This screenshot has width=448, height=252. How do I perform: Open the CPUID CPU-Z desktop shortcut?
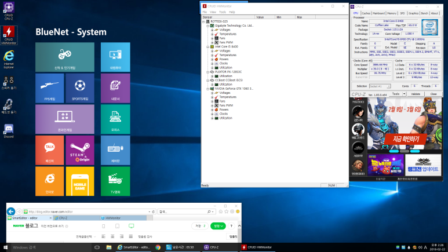(9, 11)
